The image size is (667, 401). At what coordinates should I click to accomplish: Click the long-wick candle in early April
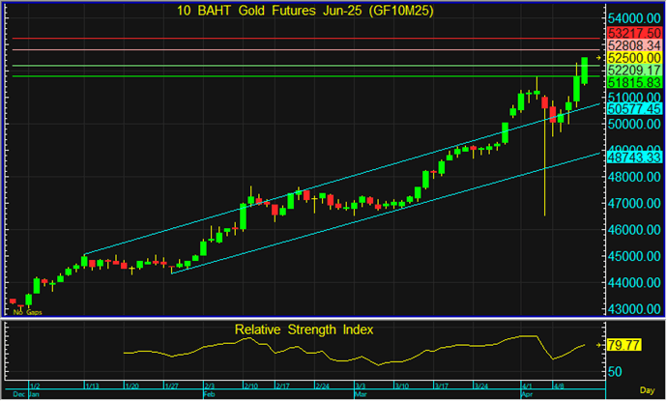tap(545, 145)
